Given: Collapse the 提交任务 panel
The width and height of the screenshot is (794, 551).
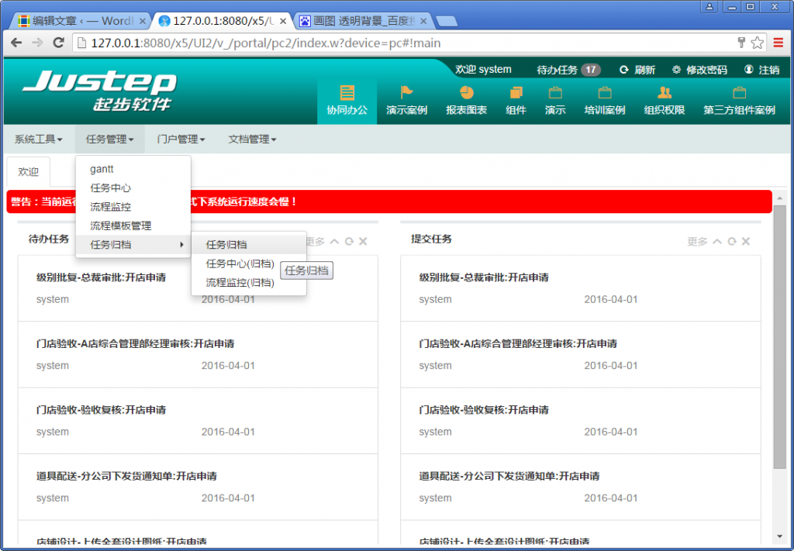Looking at the screenshot, I should click(x=717, y=242).
